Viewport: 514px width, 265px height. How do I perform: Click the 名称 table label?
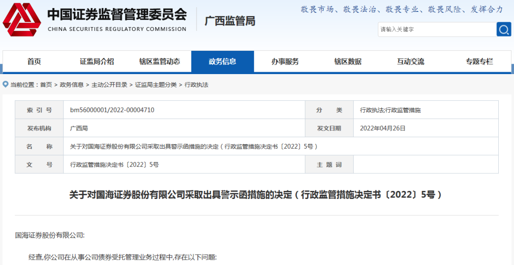pyautogui.click(x=40, y=147)
